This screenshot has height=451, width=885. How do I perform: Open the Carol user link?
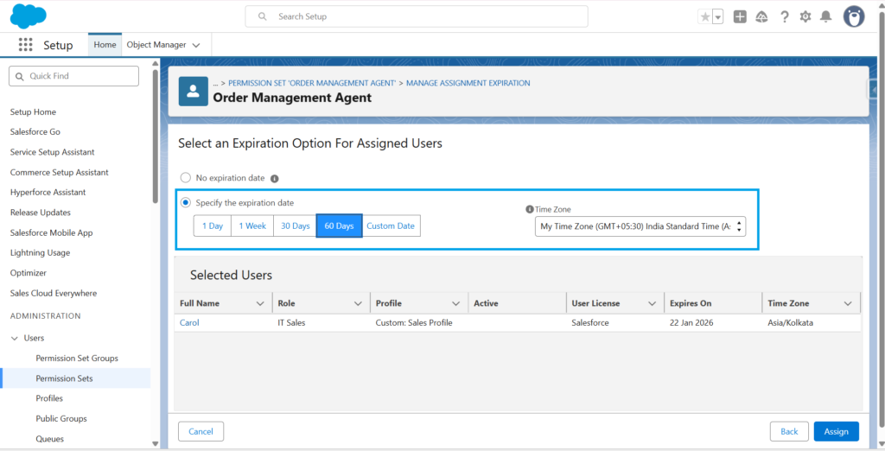(x=189, y=323)
